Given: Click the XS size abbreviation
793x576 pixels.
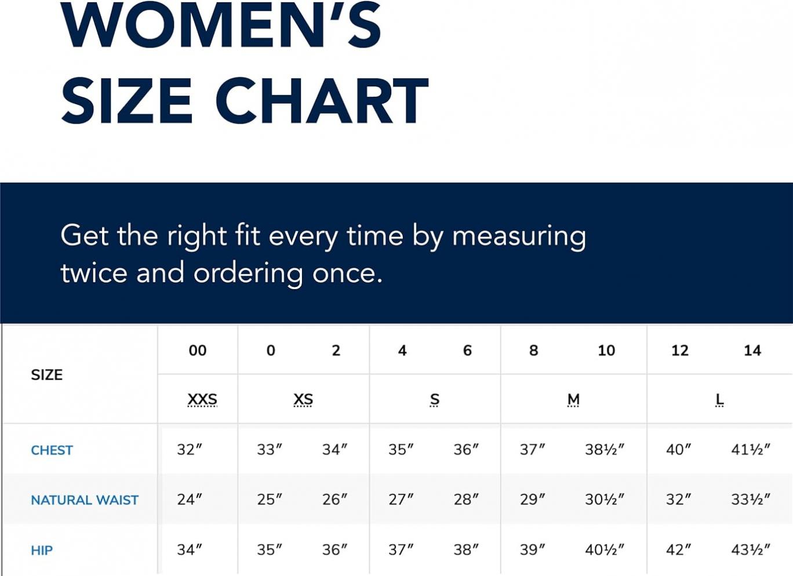Looking at the screenshot, I should click(303, 400).
